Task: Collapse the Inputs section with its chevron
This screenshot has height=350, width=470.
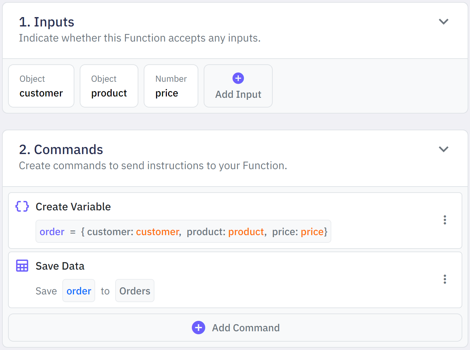Action: tap(444, 22)
